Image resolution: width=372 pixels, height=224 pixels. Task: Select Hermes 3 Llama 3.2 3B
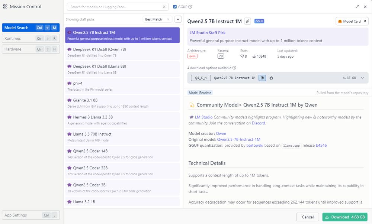tap(122, 120)
